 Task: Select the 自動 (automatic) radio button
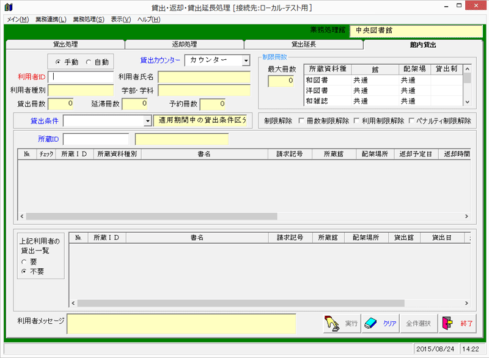click(x=88, y=62)
